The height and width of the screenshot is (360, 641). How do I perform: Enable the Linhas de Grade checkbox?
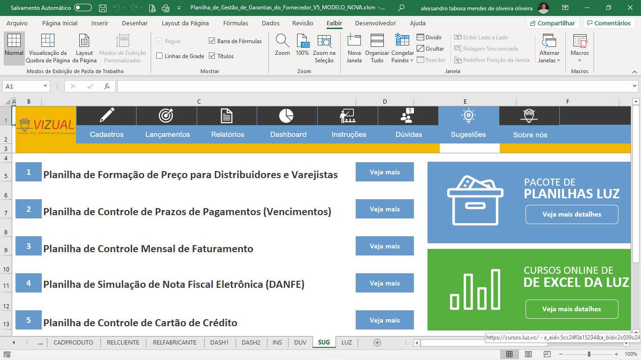160,56
